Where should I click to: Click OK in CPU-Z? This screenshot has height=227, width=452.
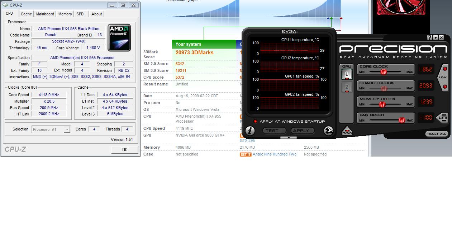point(125,150)
